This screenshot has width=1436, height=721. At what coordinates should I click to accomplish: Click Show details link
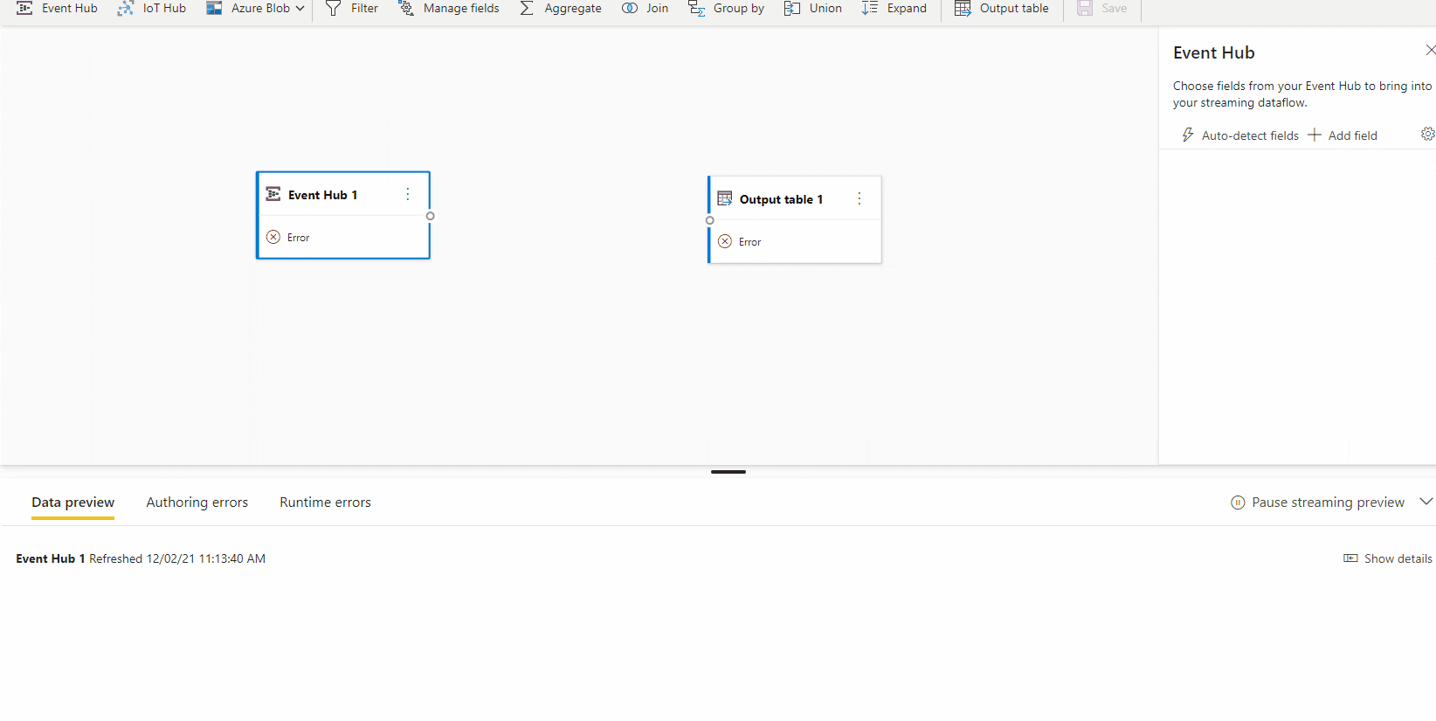coord(1387,558)
